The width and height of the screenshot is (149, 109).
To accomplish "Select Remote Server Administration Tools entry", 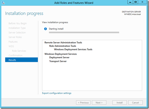I will tap(63, 43).
